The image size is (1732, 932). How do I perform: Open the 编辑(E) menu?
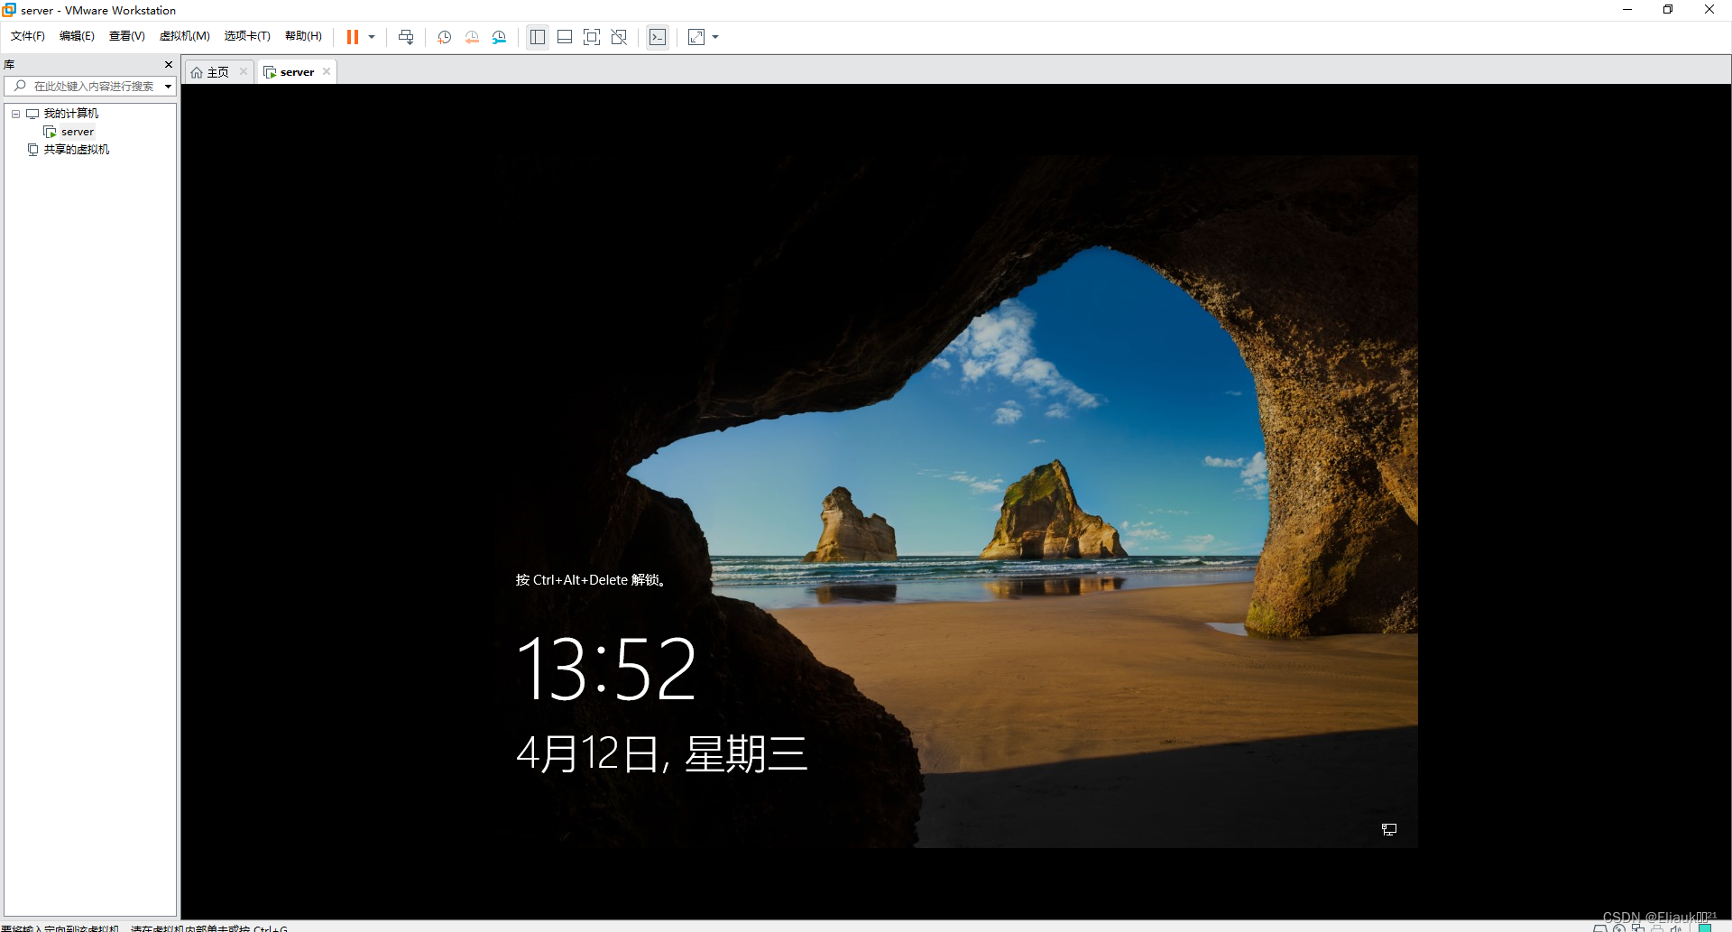pos(77,36)
